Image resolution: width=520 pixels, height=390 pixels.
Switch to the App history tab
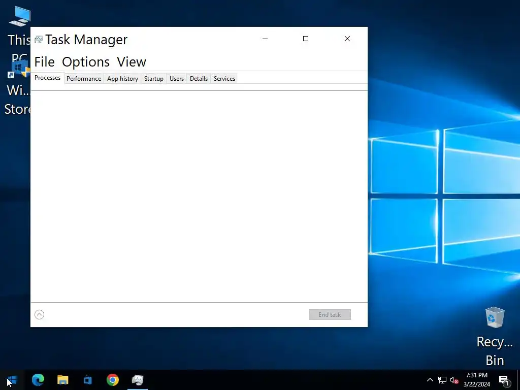122,79
